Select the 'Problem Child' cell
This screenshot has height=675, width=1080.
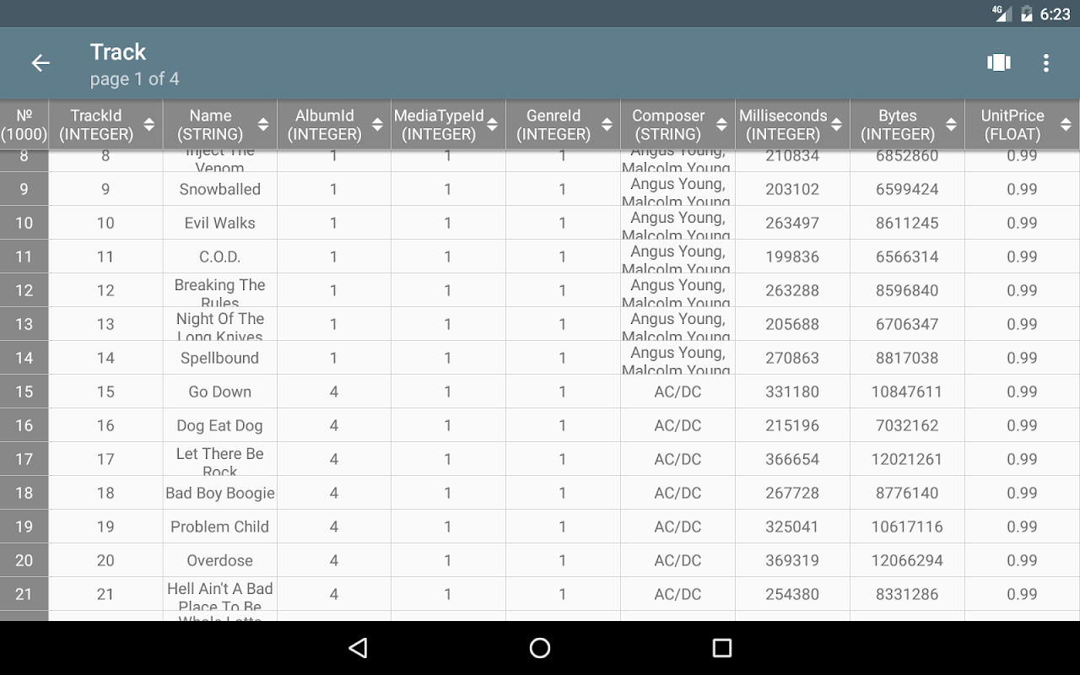[x=220, y=526]
